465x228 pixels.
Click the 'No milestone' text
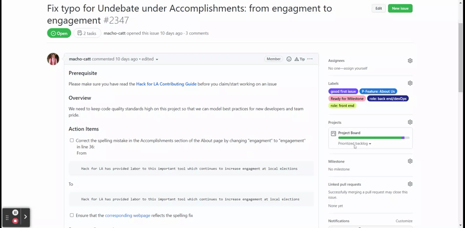(x=339, y=169)
